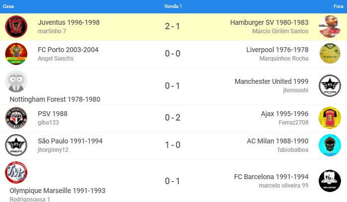Open Marquinhos Rocha's yellow jersey avatar

[x=330, y=54]
